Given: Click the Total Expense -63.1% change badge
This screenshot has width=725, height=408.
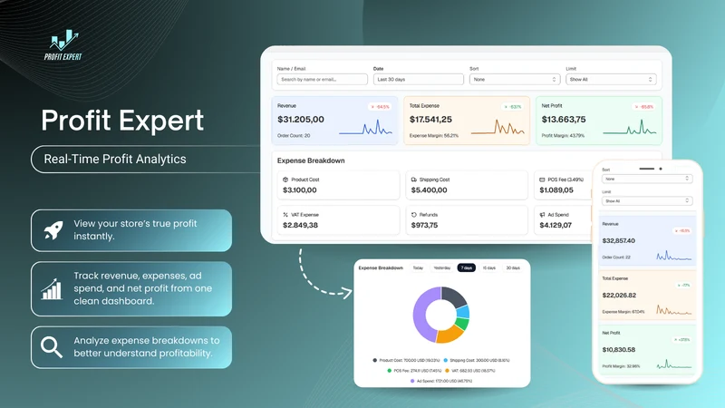Looking at the screenshot, I should click(512, 107).
